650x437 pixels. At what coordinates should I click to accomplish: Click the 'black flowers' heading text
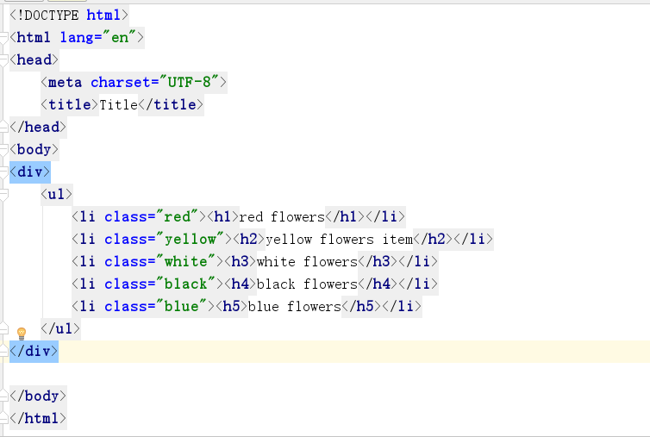tap(307, 284)
